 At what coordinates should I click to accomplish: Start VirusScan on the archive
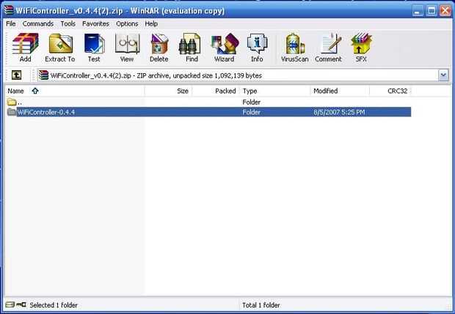click(294, 47)
